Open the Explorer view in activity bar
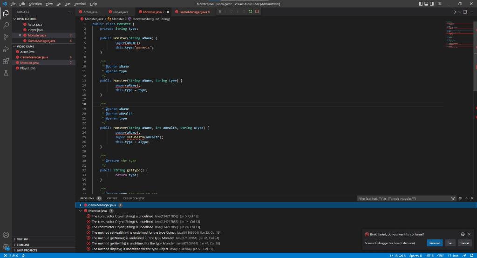 [6, 13]
